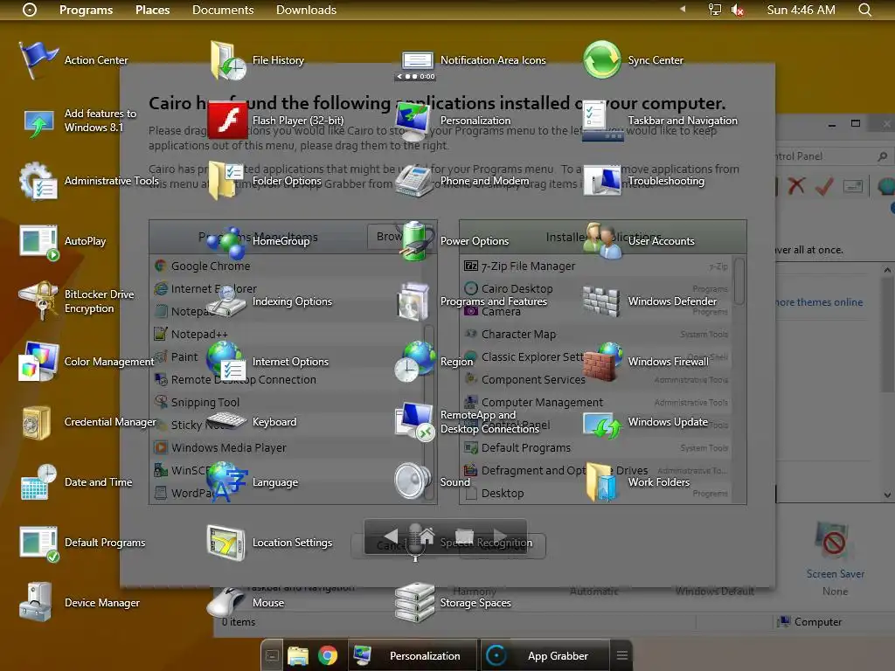Open AutoPlay icon

point(38,242)
